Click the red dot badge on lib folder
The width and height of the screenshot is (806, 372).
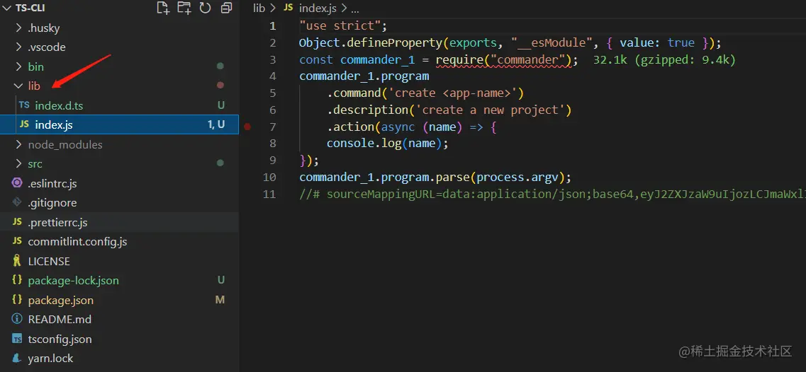(x=220, y=85)
